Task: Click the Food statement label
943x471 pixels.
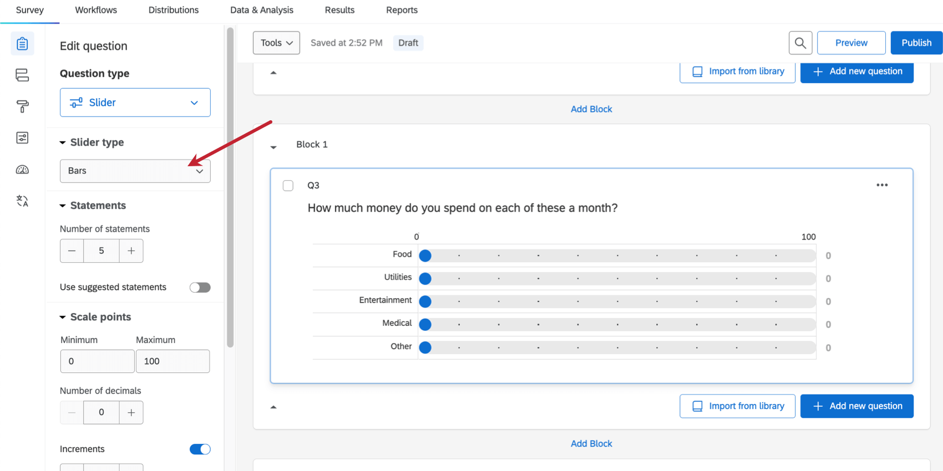Action: pyautogui.click(x=402, y=254)
